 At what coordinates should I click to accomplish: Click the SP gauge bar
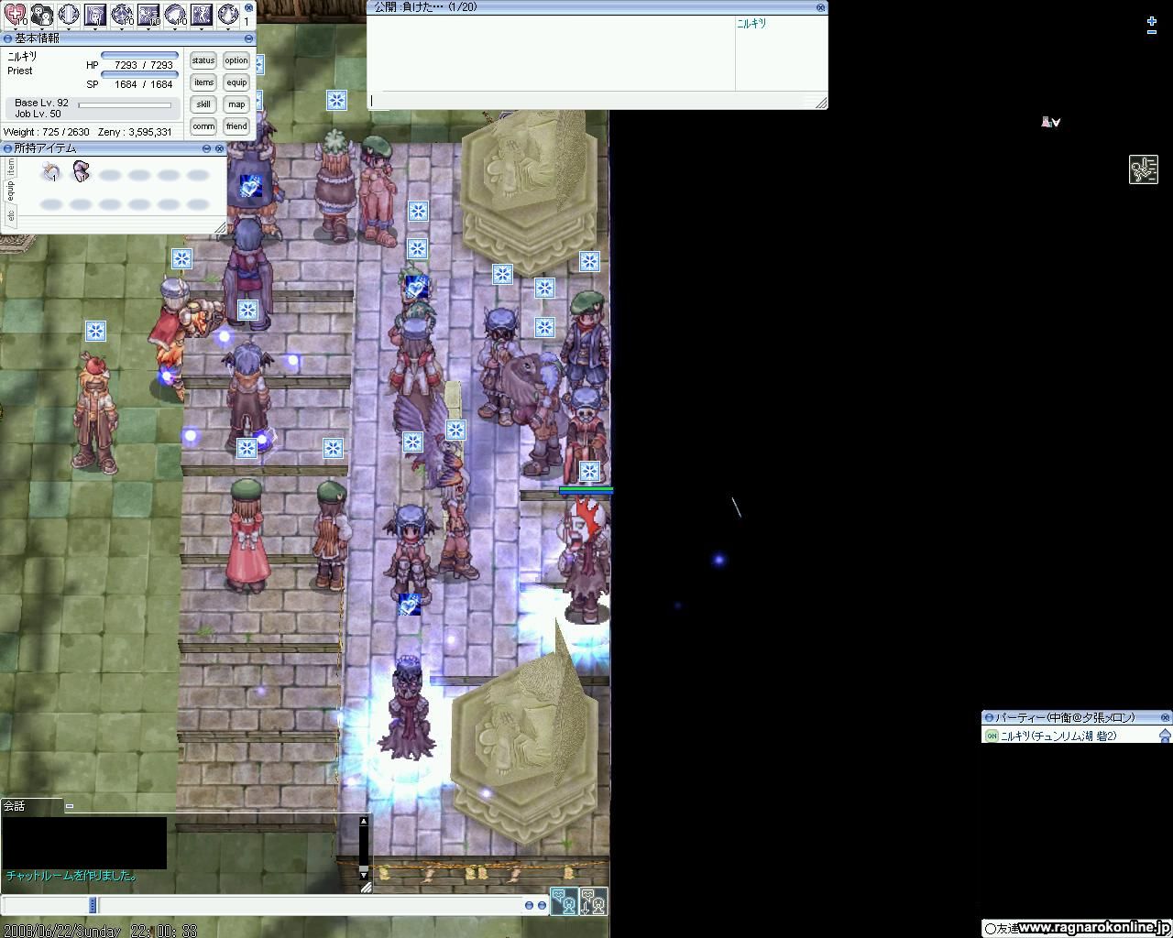139,74
